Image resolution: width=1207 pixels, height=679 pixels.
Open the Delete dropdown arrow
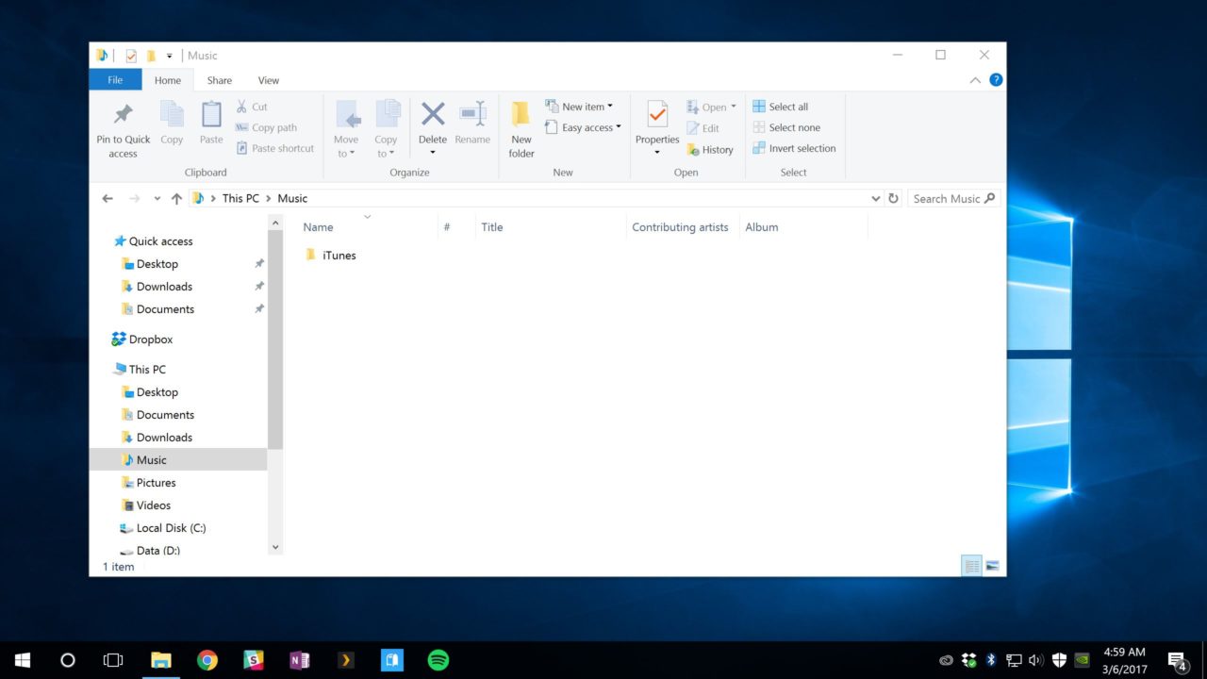[x=433, y=153]
